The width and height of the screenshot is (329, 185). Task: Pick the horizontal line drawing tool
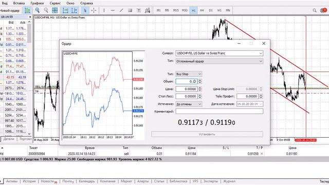tap(113, 10)
